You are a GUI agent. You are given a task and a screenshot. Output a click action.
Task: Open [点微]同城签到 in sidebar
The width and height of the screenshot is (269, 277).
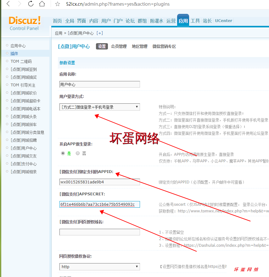pos(24,69)
